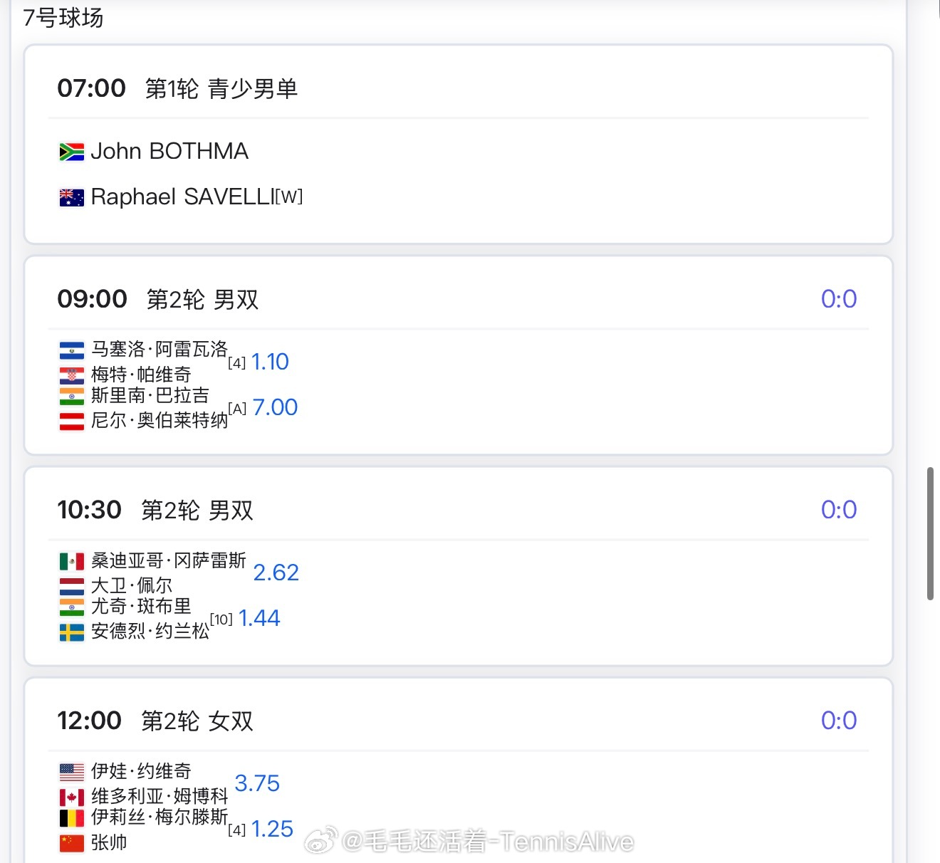Click the vertical scrollbar thumb
This screenshot has width=940, height=863.
[x=930, y=533]
